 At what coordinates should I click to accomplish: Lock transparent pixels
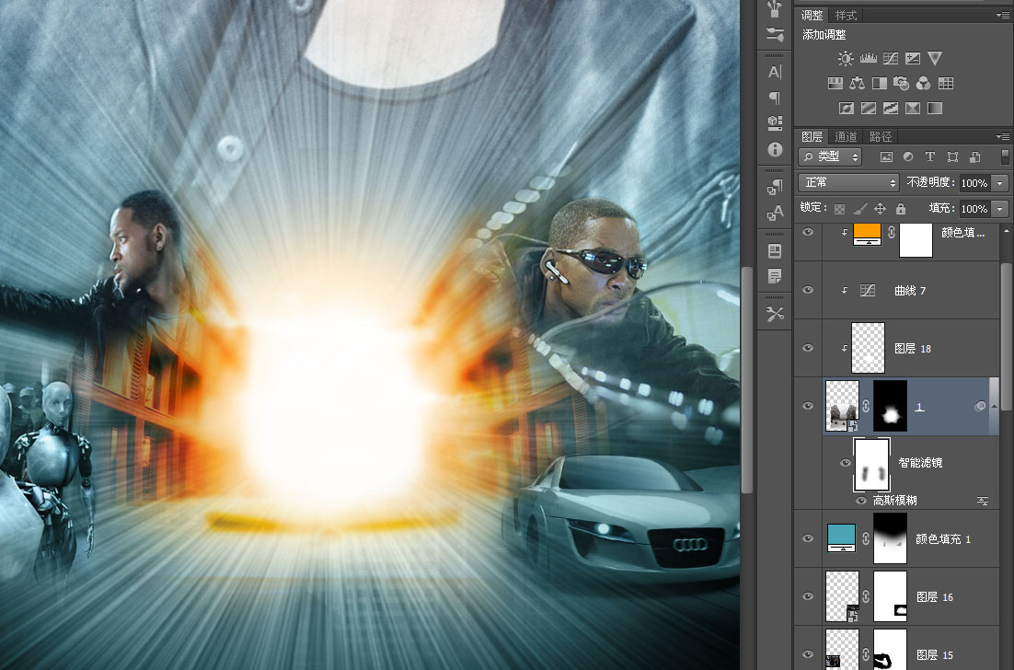pyautogui.click(x=839, y=209)
